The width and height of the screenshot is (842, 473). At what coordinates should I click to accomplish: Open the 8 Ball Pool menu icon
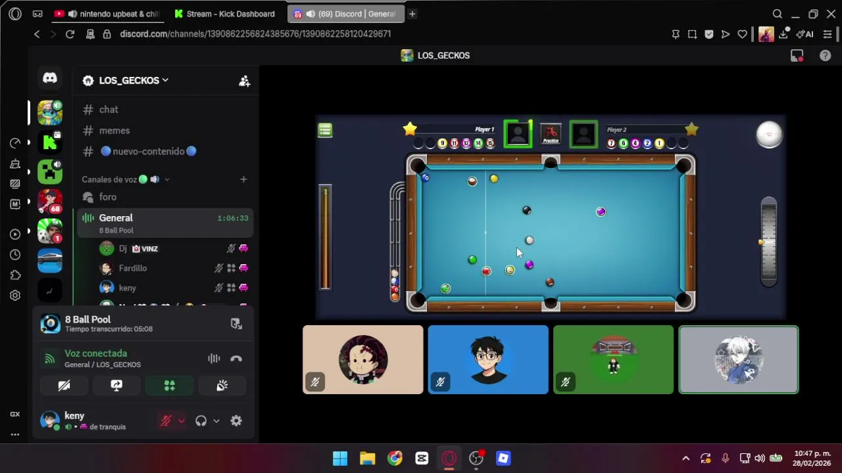click(x=325, y=130)
